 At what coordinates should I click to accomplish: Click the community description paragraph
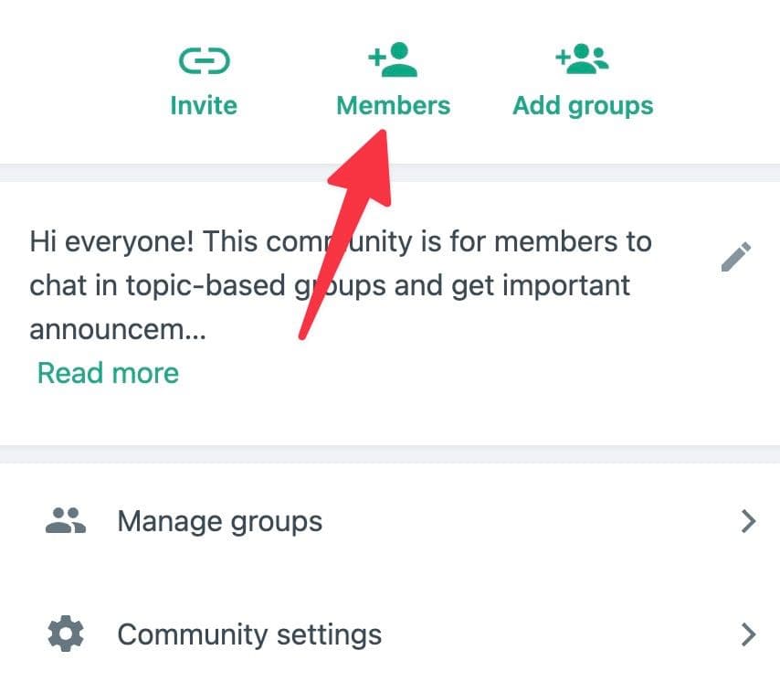[338, 285]
